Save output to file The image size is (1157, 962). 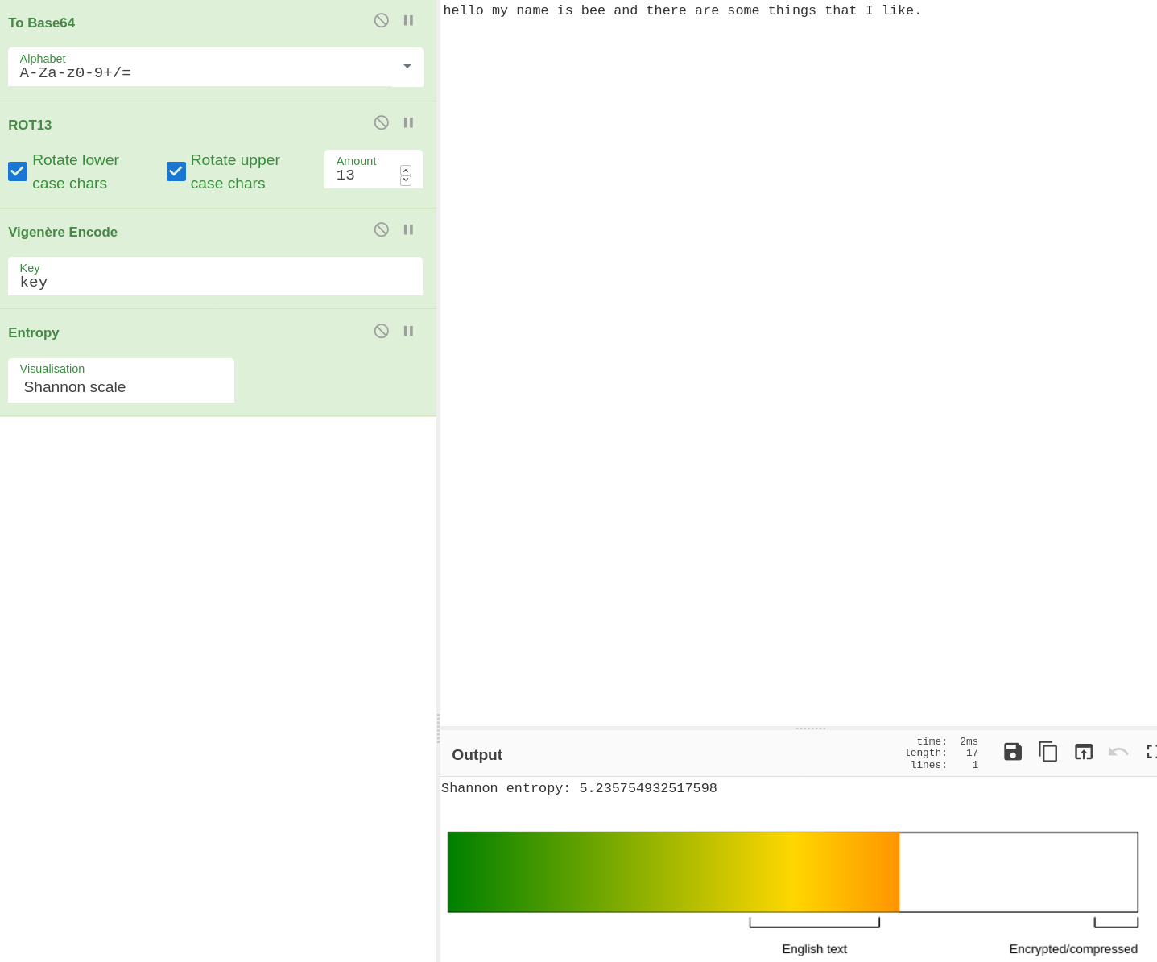pos(1013,752)
